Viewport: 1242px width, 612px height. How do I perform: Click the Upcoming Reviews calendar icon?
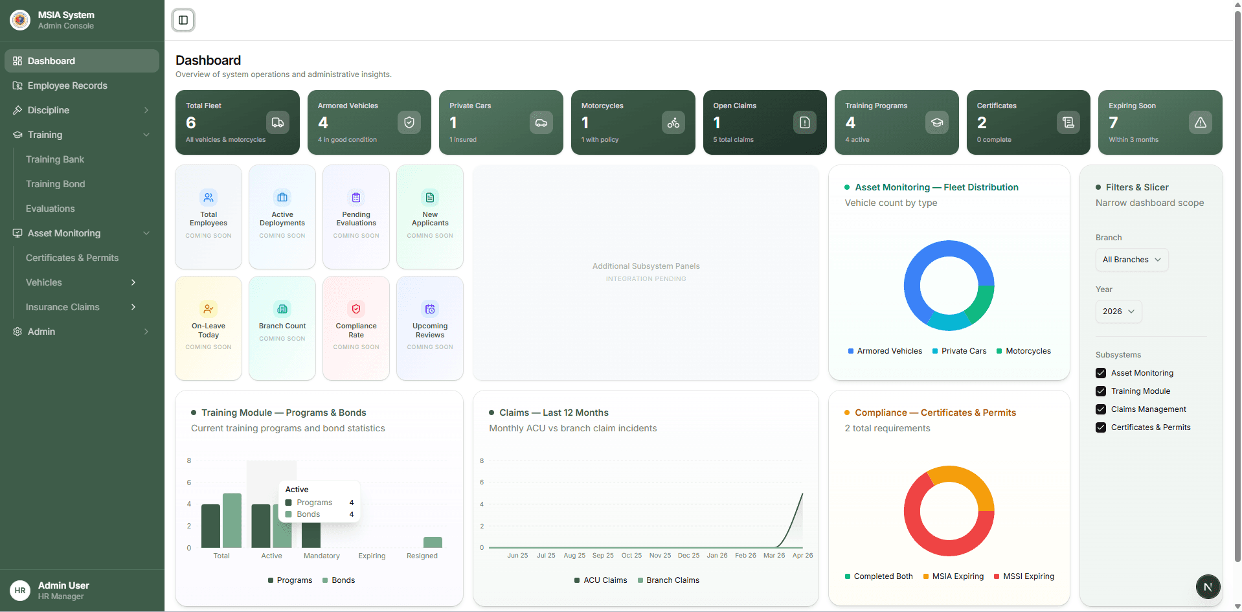[430, 309]
